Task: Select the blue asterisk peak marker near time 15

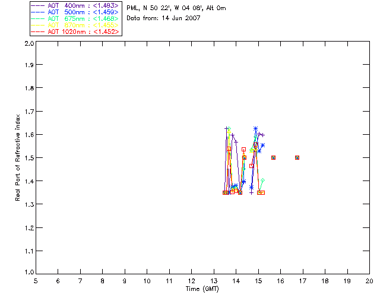Action: pos(255,128)
